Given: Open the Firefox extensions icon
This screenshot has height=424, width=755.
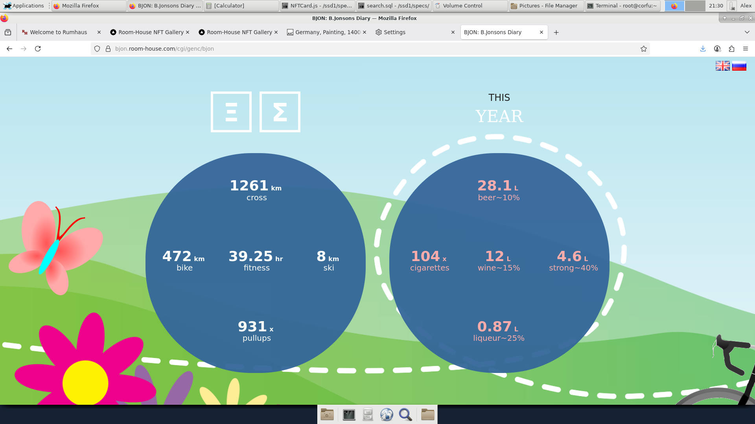Looking at the screenshot, I should [731, 49].
